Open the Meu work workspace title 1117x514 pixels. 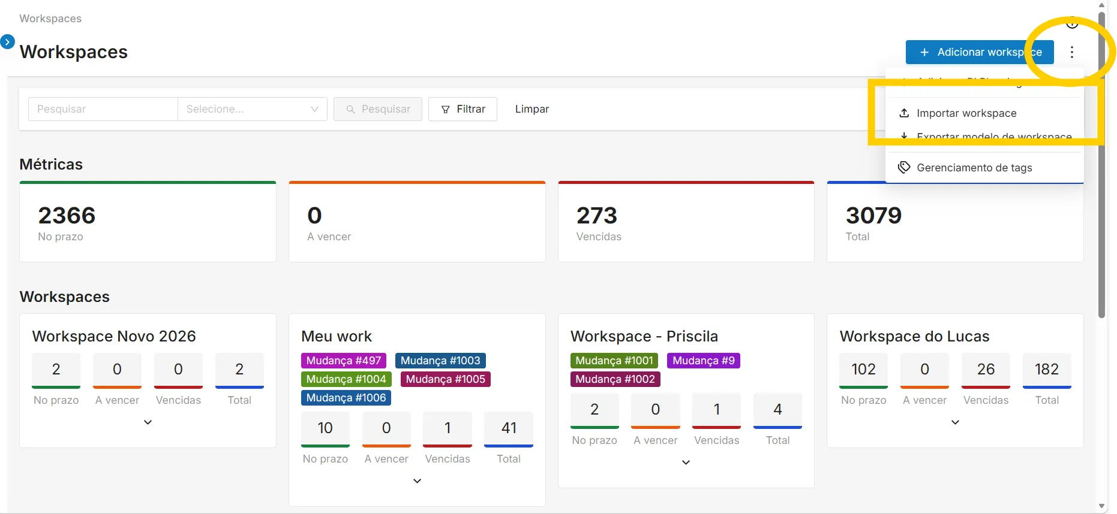pos(337,336)
